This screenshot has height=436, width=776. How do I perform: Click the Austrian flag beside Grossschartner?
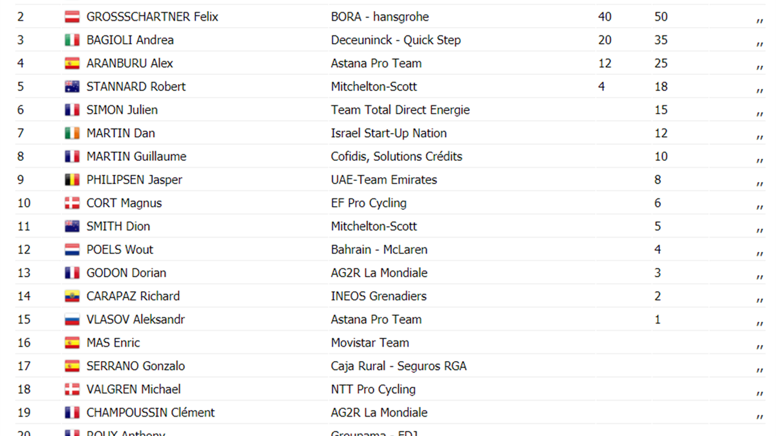(72, 17)
